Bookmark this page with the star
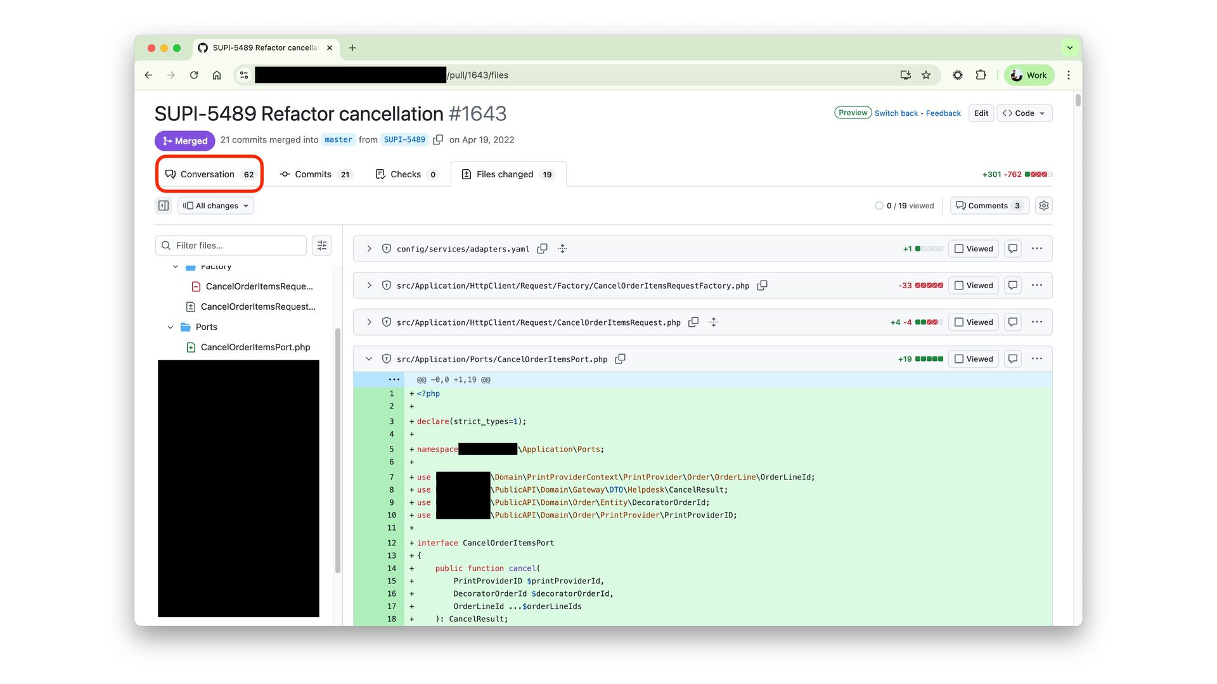 (926, 75)
